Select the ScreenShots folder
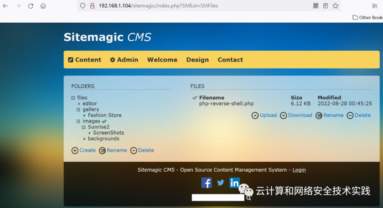383x208 pixels. [x=109, y=133]
